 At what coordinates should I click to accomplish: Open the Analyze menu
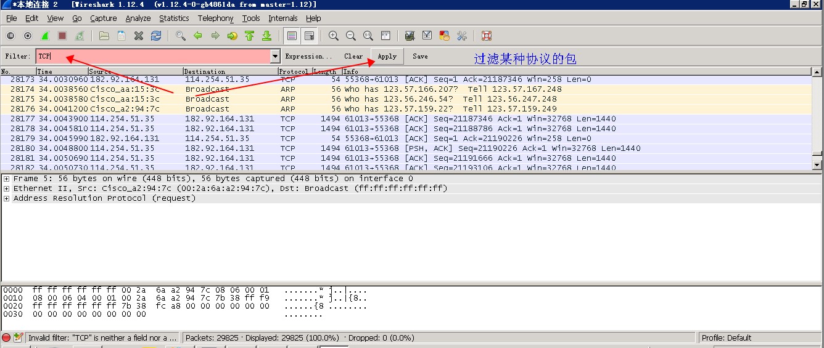click(x=138, y=18)
